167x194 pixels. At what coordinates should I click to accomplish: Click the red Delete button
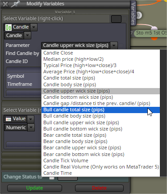click(99, 188)
